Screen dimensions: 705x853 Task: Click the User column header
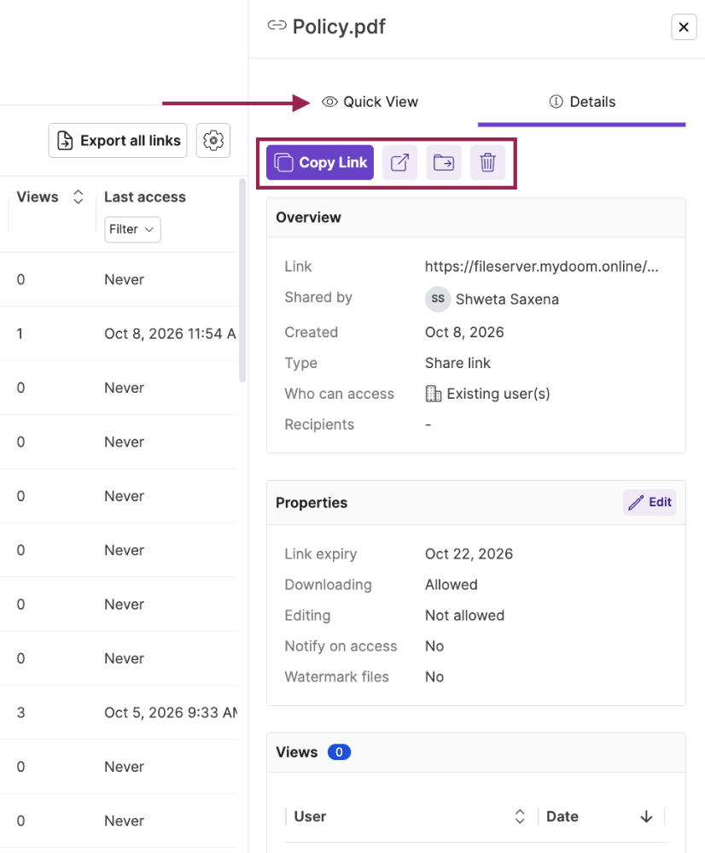click(310, 816)
